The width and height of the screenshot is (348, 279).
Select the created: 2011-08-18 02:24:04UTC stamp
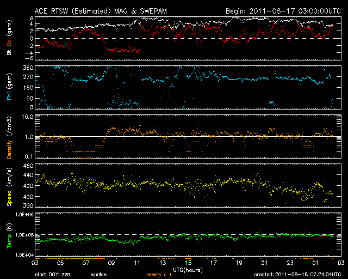tap(297, 275)
